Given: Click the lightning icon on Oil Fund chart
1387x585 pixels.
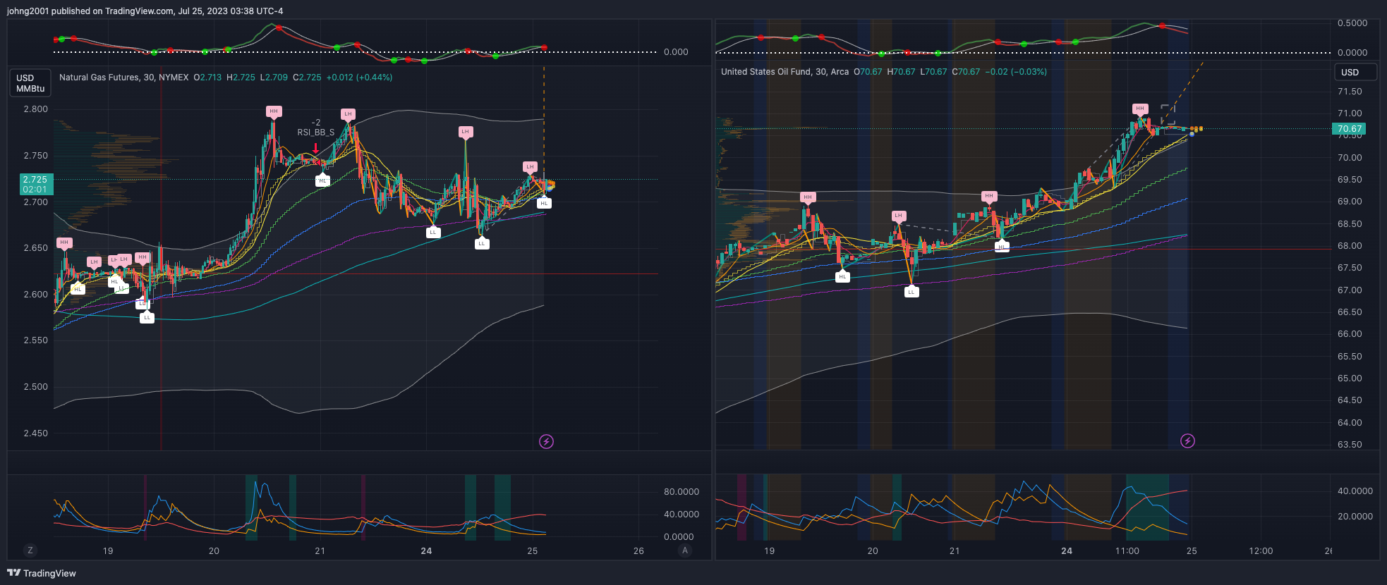Looking at the screenshot, I should [x=1187, y=441].
